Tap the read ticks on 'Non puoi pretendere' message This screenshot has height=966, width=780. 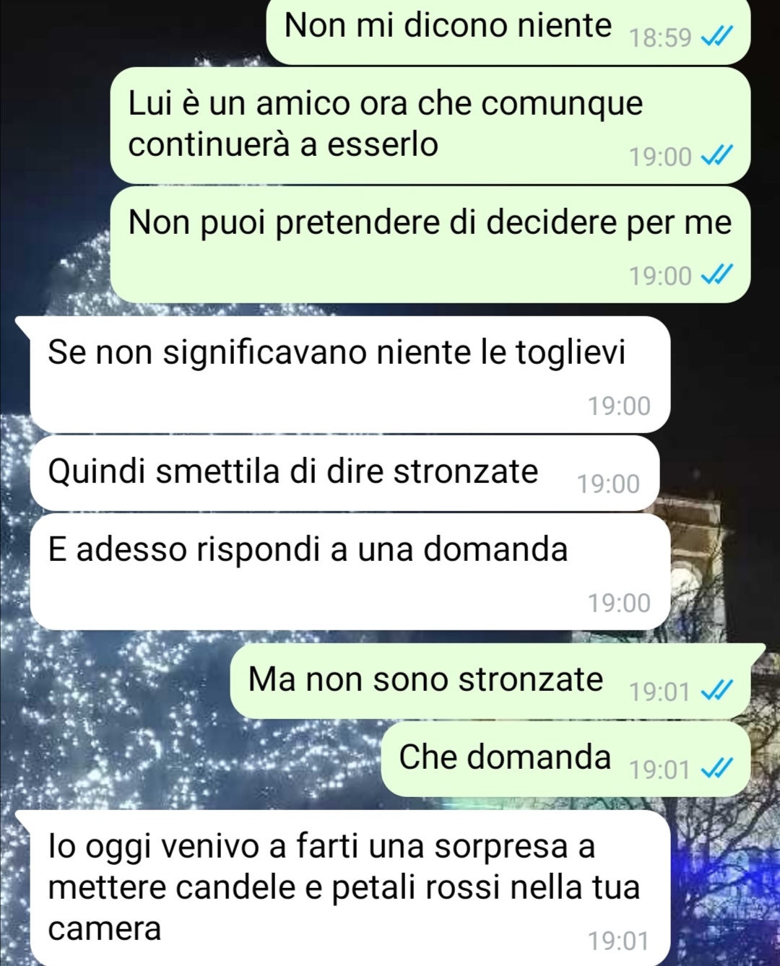point(719,275)
